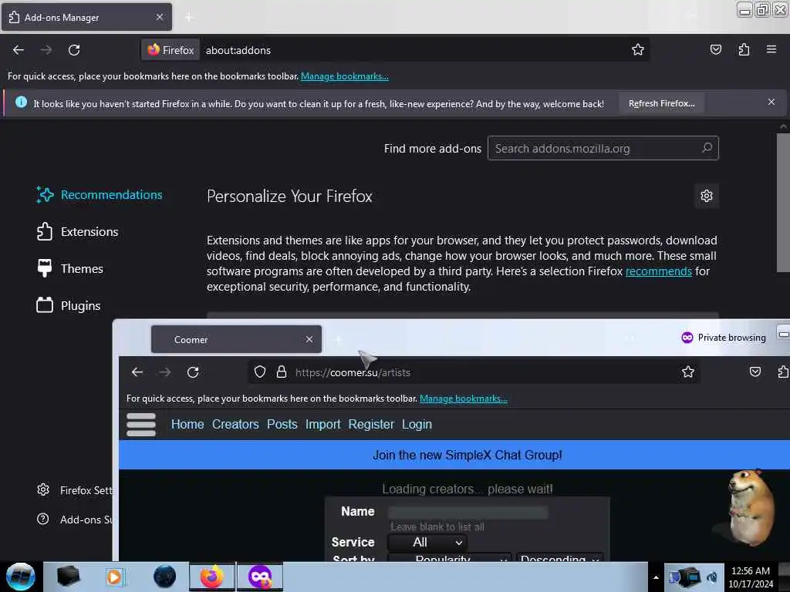Open the Service dropdown set to All
This screenshot has height=592, width=790.
click(427, 542)
